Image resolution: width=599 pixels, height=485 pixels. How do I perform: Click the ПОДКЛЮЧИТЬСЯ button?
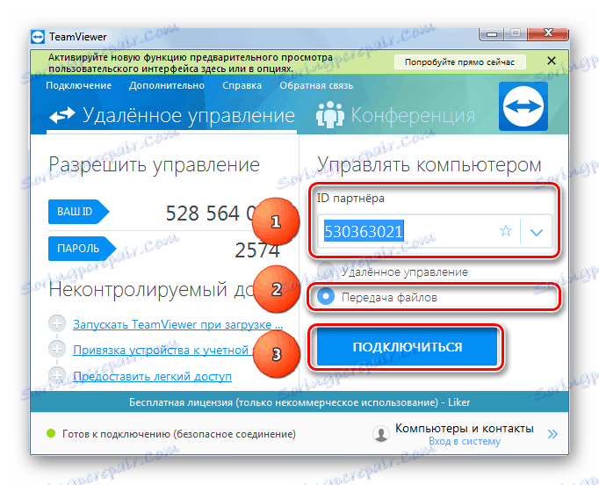pos(407,347)
